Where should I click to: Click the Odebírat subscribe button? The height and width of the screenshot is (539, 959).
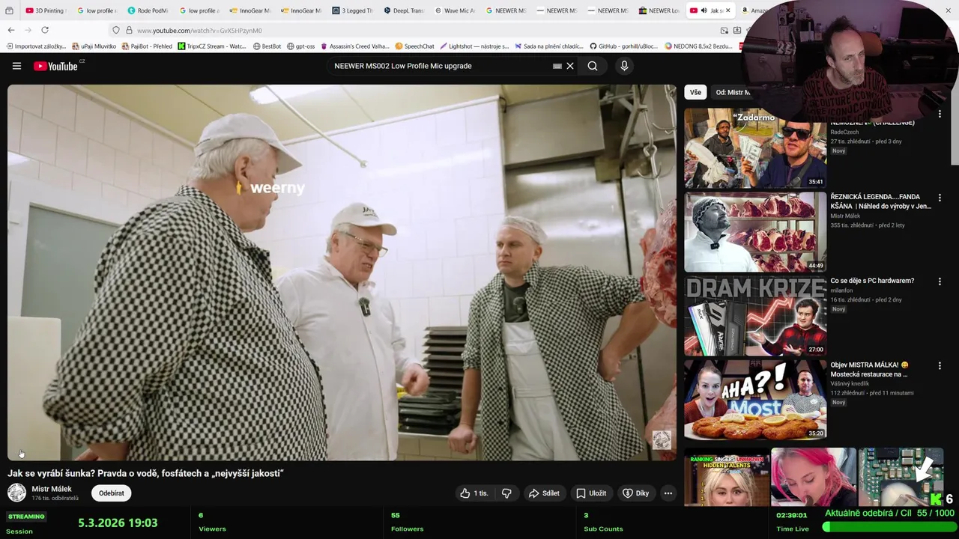click(x=112, y=493)
